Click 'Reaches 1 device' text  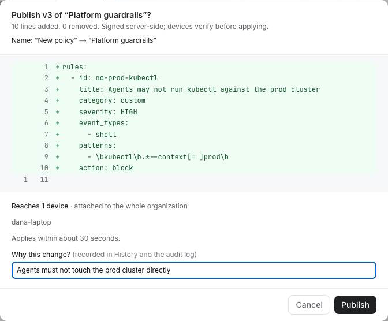coord(40,206)
